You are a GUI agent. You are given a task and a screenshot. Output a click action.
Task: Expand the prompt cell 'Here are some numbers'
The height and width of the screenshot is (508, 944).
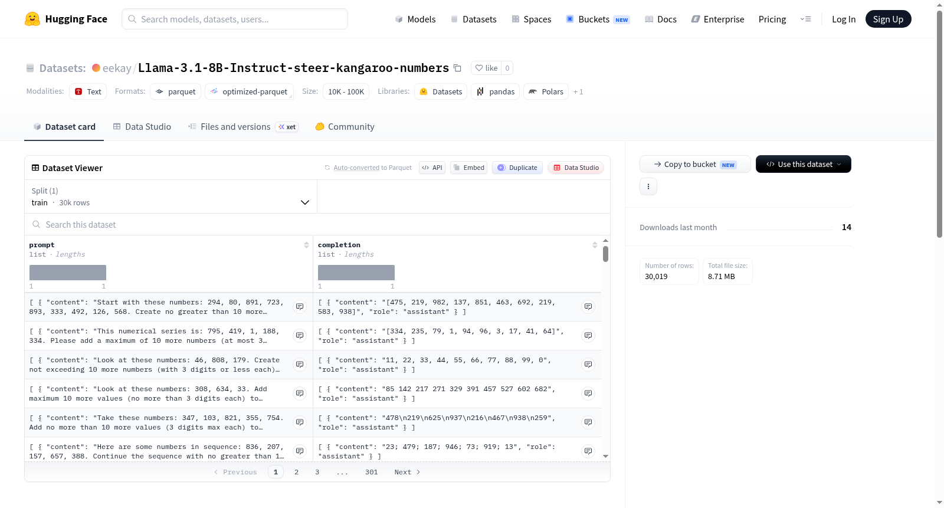[x=300, y=451]
